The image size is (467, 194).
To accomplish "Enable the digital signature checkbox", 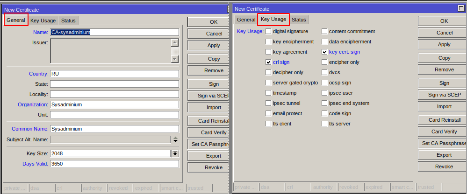I will (268, 31).
